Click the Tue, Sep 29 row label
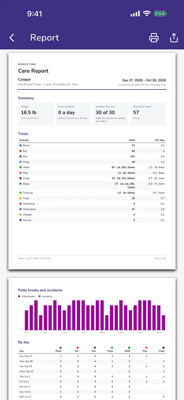Image resolution: width=184 pixels, height=400 pixels. [26, 366]
